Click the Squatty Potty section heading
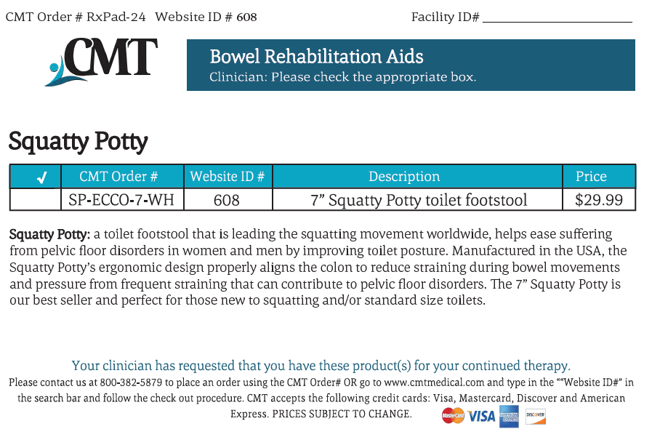Image resolution: width=652 pixels, height=445 pixels. click(79, 142)
